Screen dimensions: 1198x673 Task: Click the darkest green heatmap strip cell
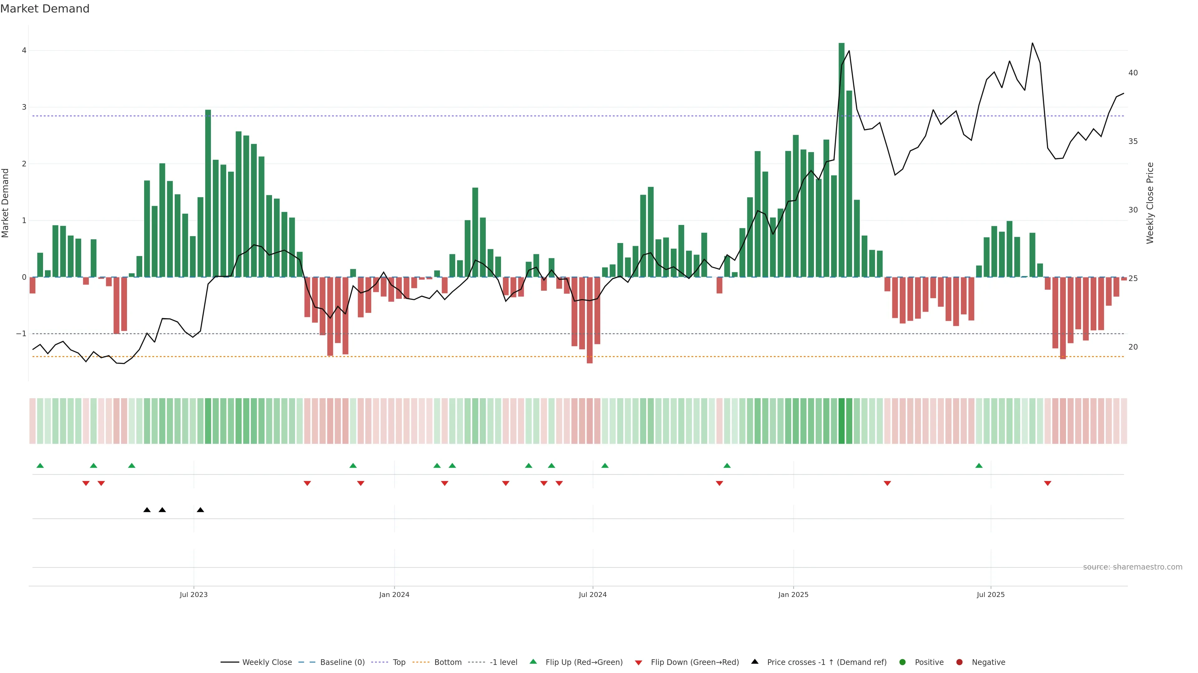[x=841, y=421]
